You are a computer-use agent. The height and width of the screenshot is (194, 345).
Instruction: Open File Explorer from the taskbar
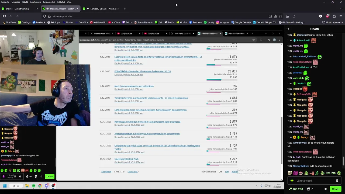coord(27,186)
